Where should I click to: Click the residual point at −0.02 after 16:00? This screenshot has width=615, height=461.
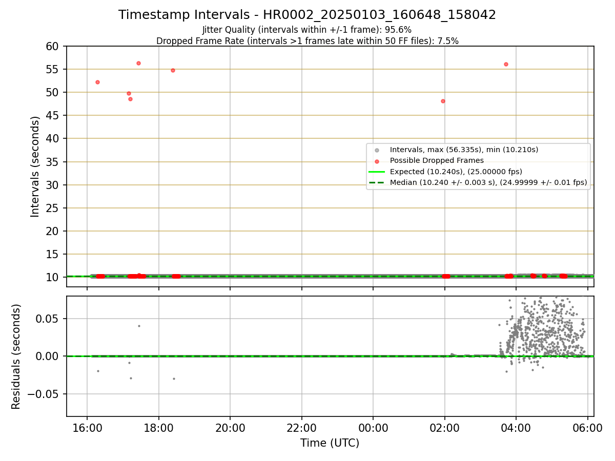pos(98,371)
